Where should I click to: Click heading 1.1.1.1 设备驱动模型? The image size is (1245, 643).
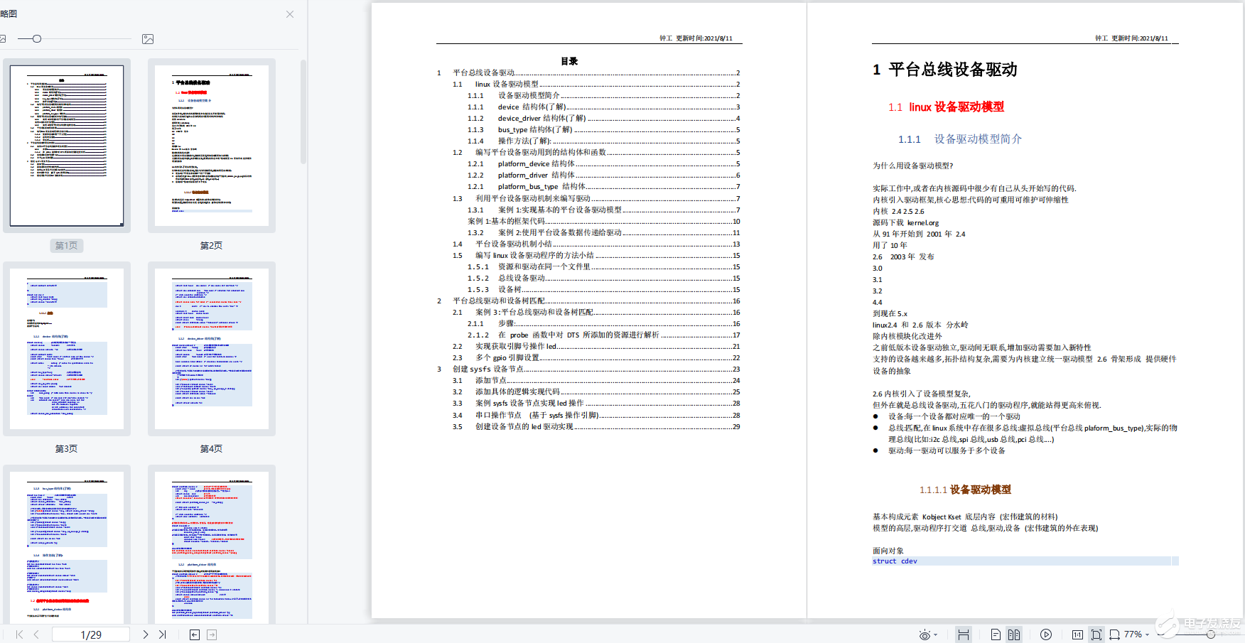click(964, 490)
